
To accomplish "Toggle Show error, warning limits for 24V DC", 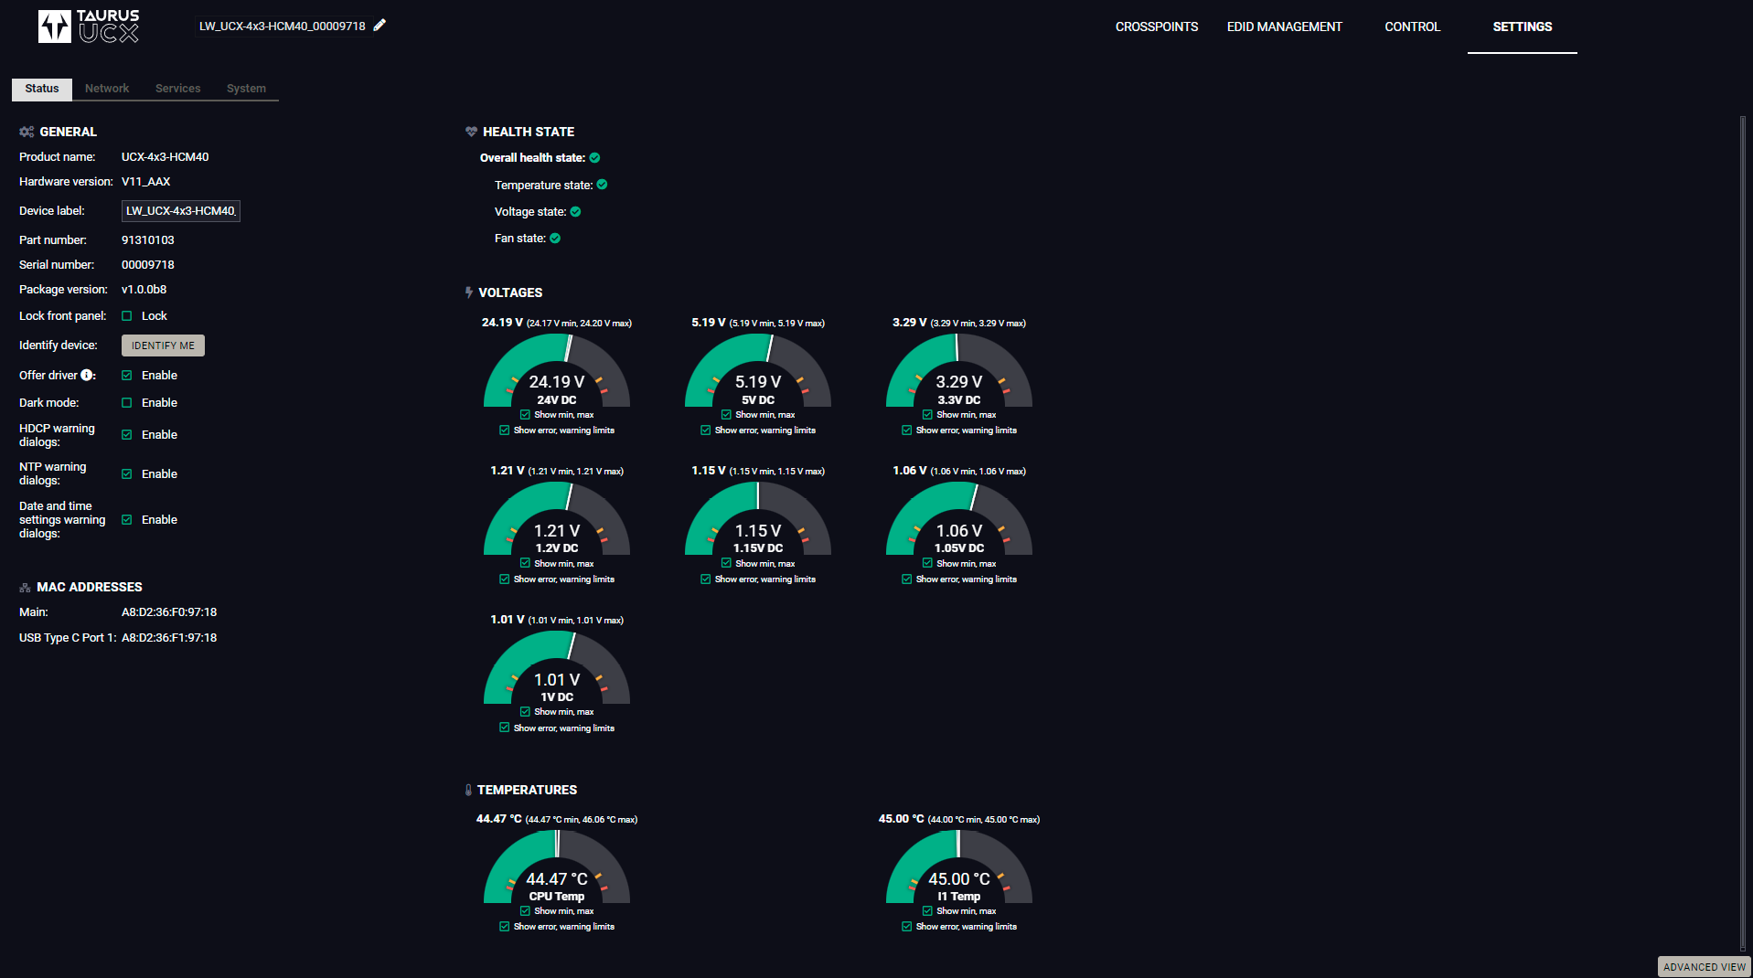I will (505, 431).
